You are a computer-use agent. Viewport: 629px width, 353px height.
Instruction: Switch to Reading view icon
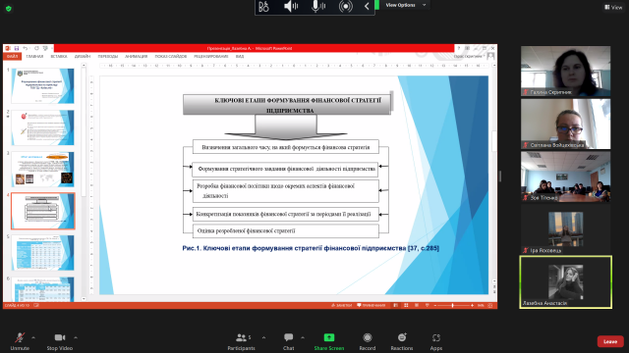417,305
